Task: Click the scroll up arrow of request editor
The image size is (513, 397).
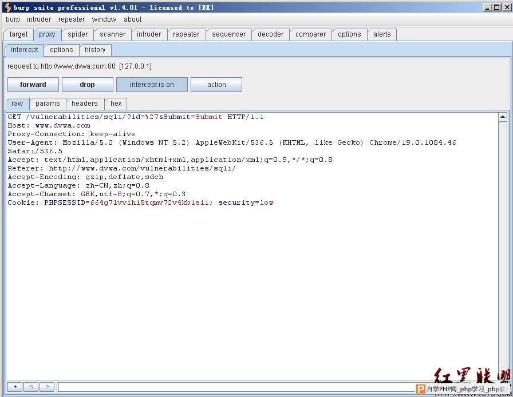Action: (x=503, y=117)
